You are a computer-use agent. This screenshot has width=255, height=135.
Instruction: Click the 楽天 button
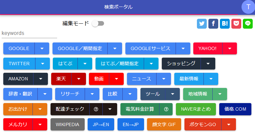pos(61,79)
